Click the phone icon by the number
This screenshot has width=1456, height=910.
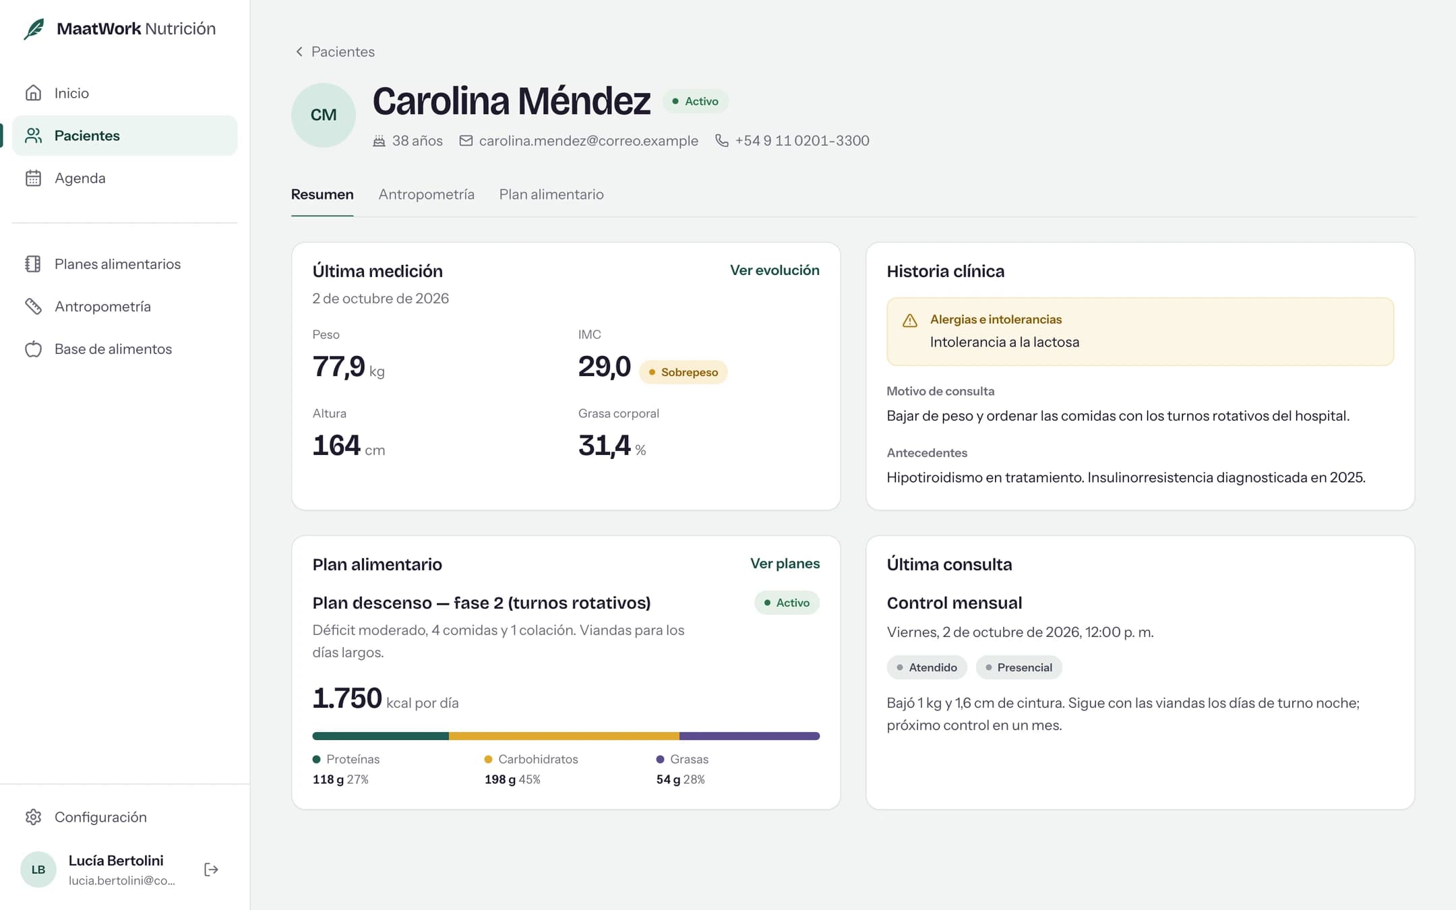722,141
